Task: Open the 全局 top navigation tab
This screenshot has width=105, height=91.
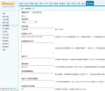Action: (26, 4)
